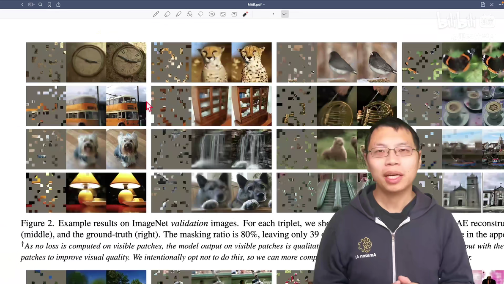Select the Eraser tool
The image size is (504, 284).
click(x=167, y=14)
